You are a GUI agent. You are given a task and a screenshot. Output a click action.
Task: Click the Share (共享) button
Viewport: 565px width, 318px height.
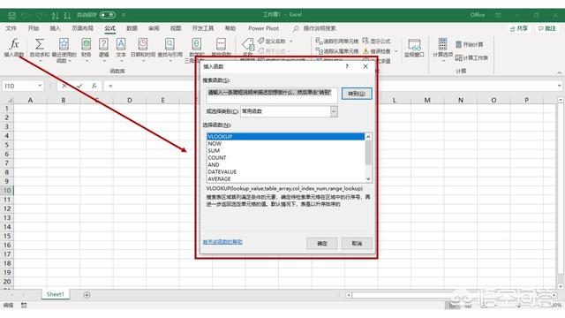click(519, 28)
